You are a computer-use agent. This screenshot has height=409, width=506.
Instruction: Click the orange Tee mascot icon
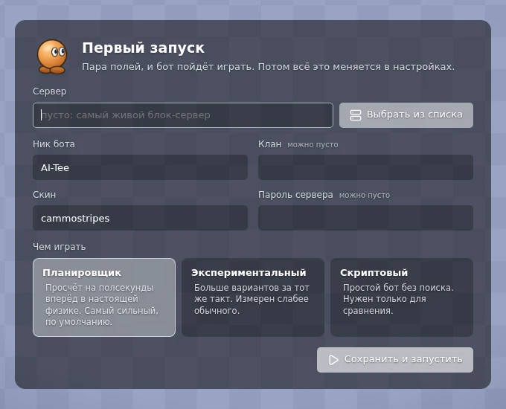pyautogui.click(x=52, y=57)
